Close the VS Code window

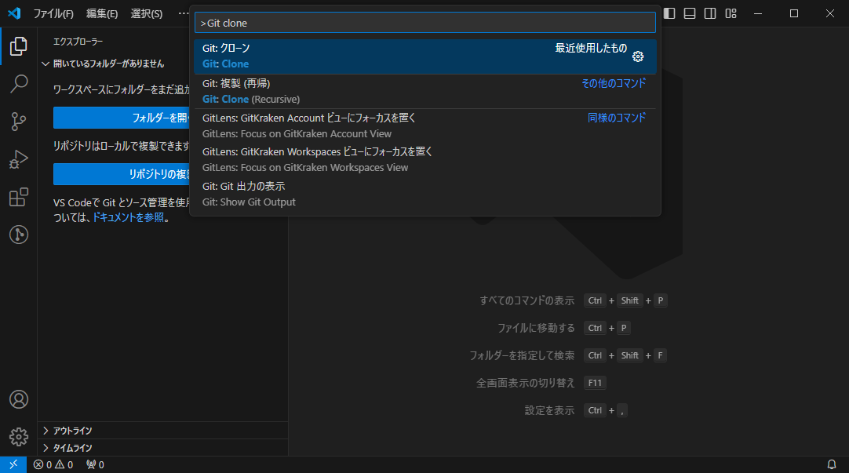point(830,13)
